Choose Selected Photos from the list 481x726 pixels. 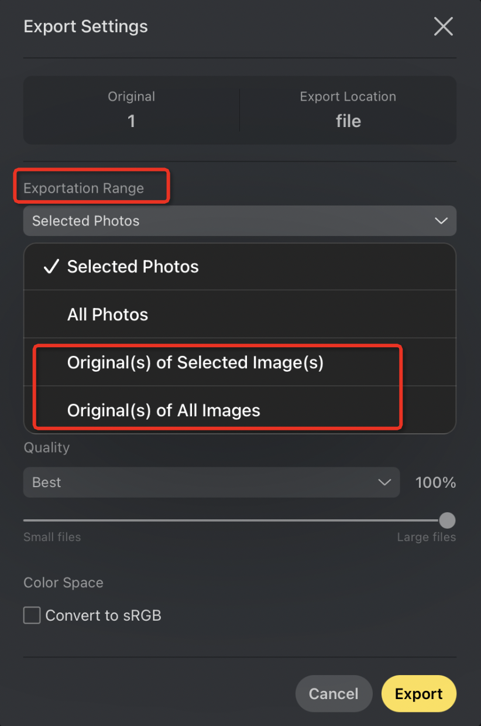point(240,267)
